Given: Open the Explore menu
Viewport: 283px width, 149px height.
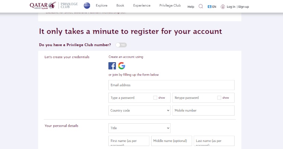Looking at the screenshot, I should tap(101, 6).
